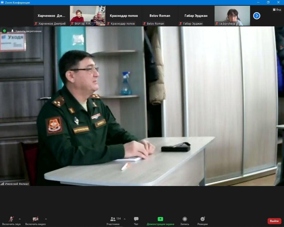
Task: Open Реакции reactions menu
Action: click(x=202, y=221)
